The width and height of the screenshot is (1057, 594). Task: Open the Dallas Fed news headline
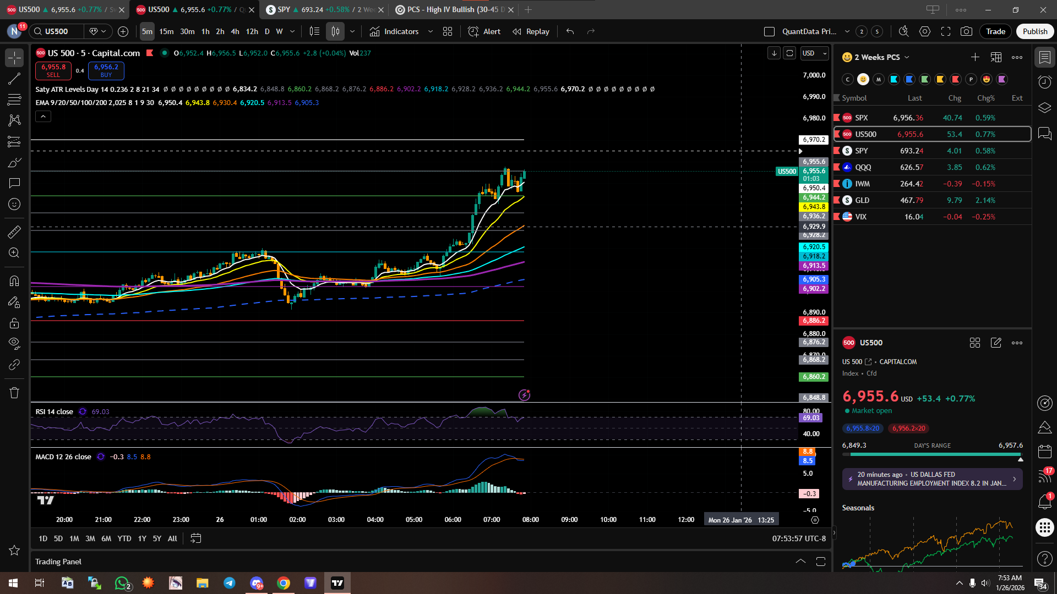click(932, 479)
